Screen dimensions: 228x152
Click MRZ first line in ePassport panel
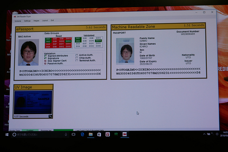(x=60, y=71)
